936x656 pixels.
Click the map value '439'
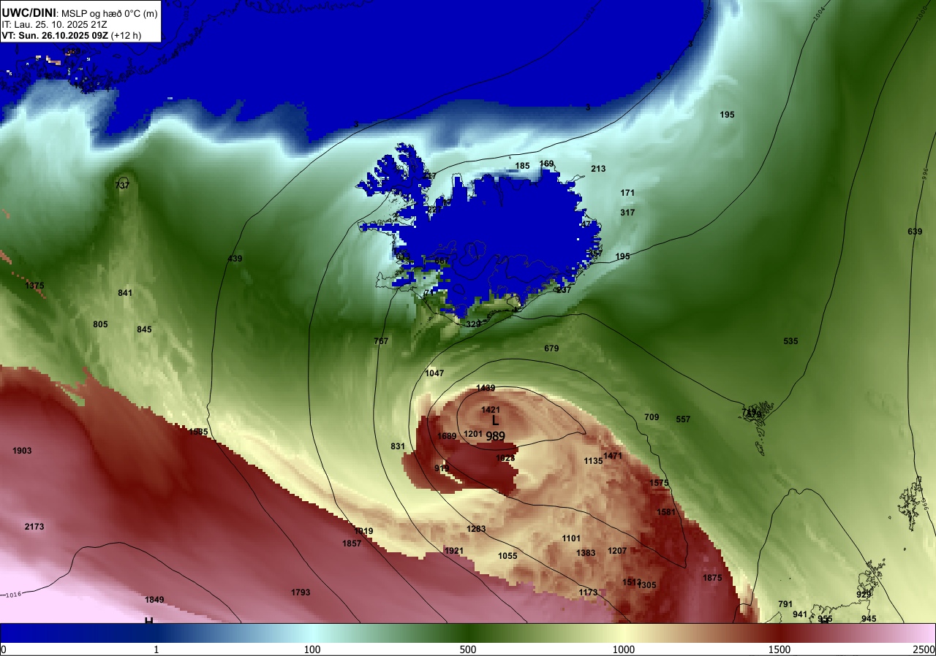pyautogui.click(x=235, y=259)
